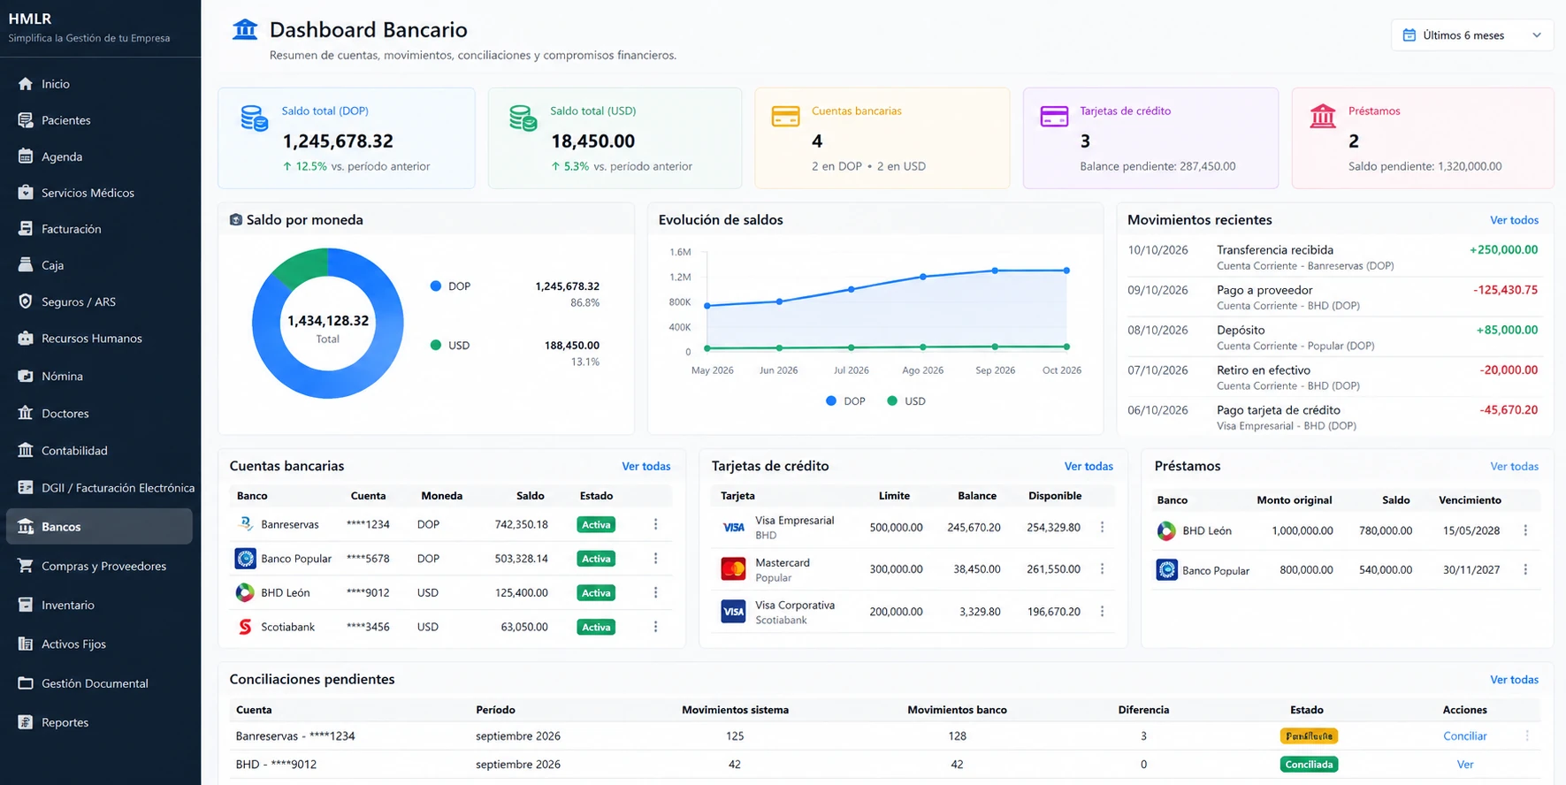Click the green USD swatch in donut legend

tap(435, 346)
